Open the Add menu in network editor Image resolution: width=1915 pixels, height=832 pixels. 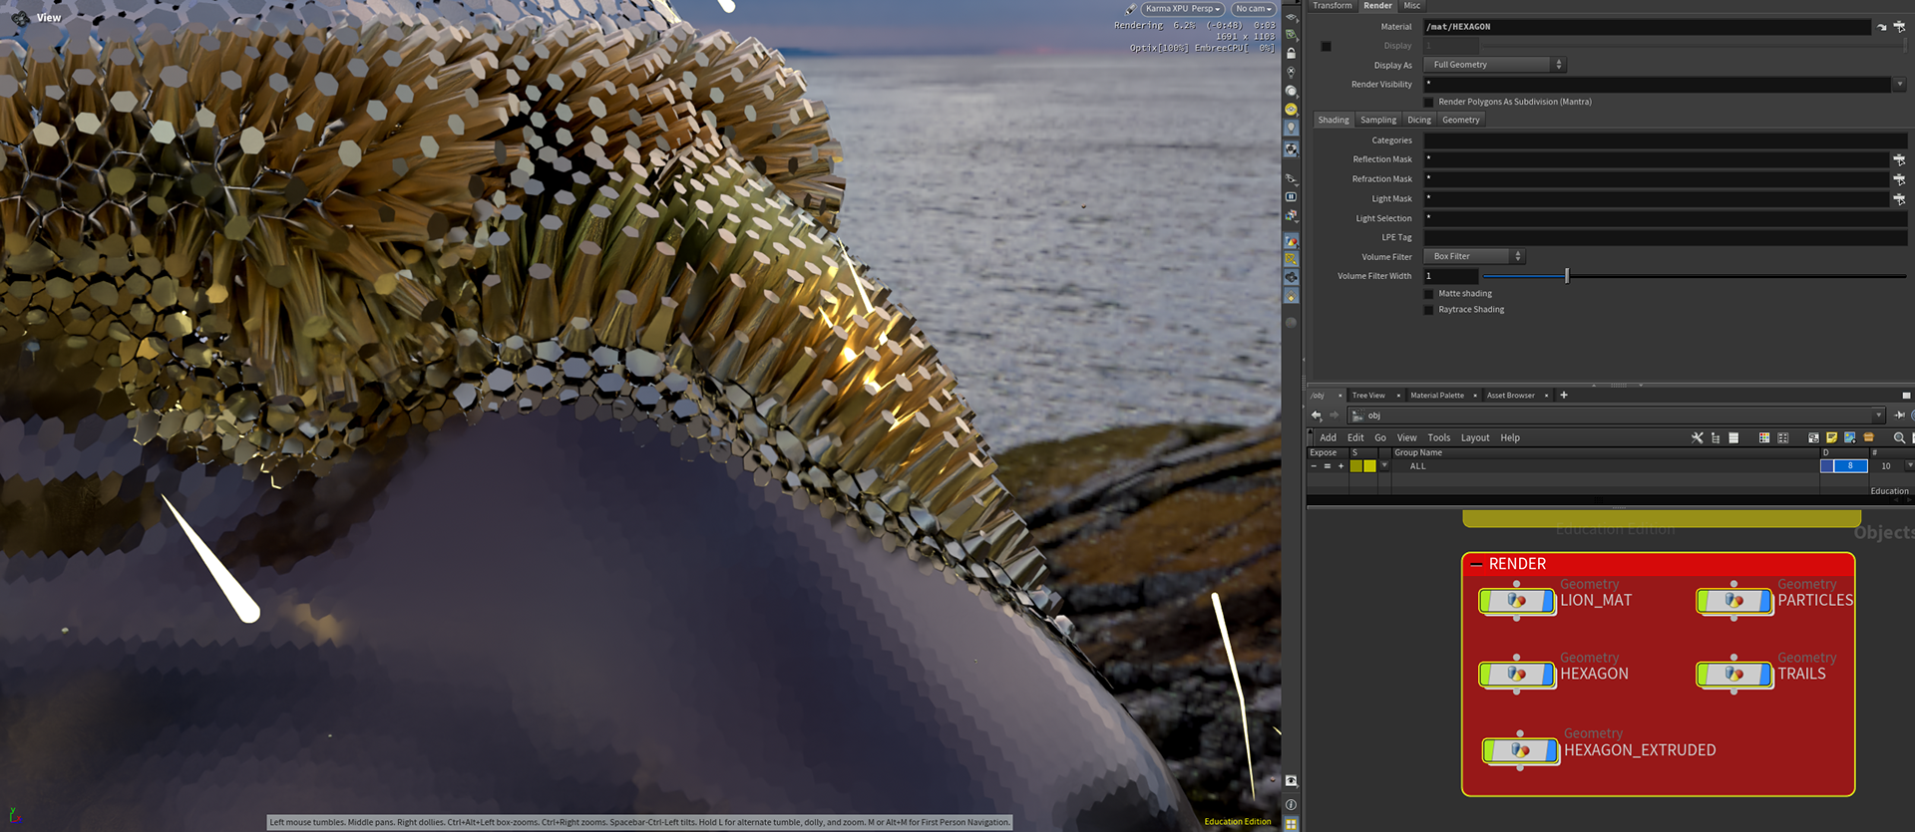1328,437
